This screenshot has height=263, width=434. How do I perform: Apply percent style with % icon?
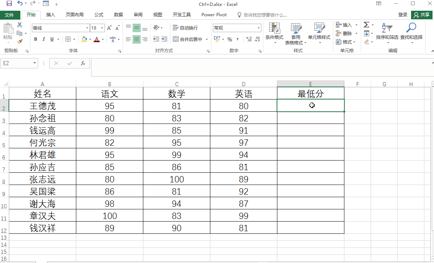point(230,39)
